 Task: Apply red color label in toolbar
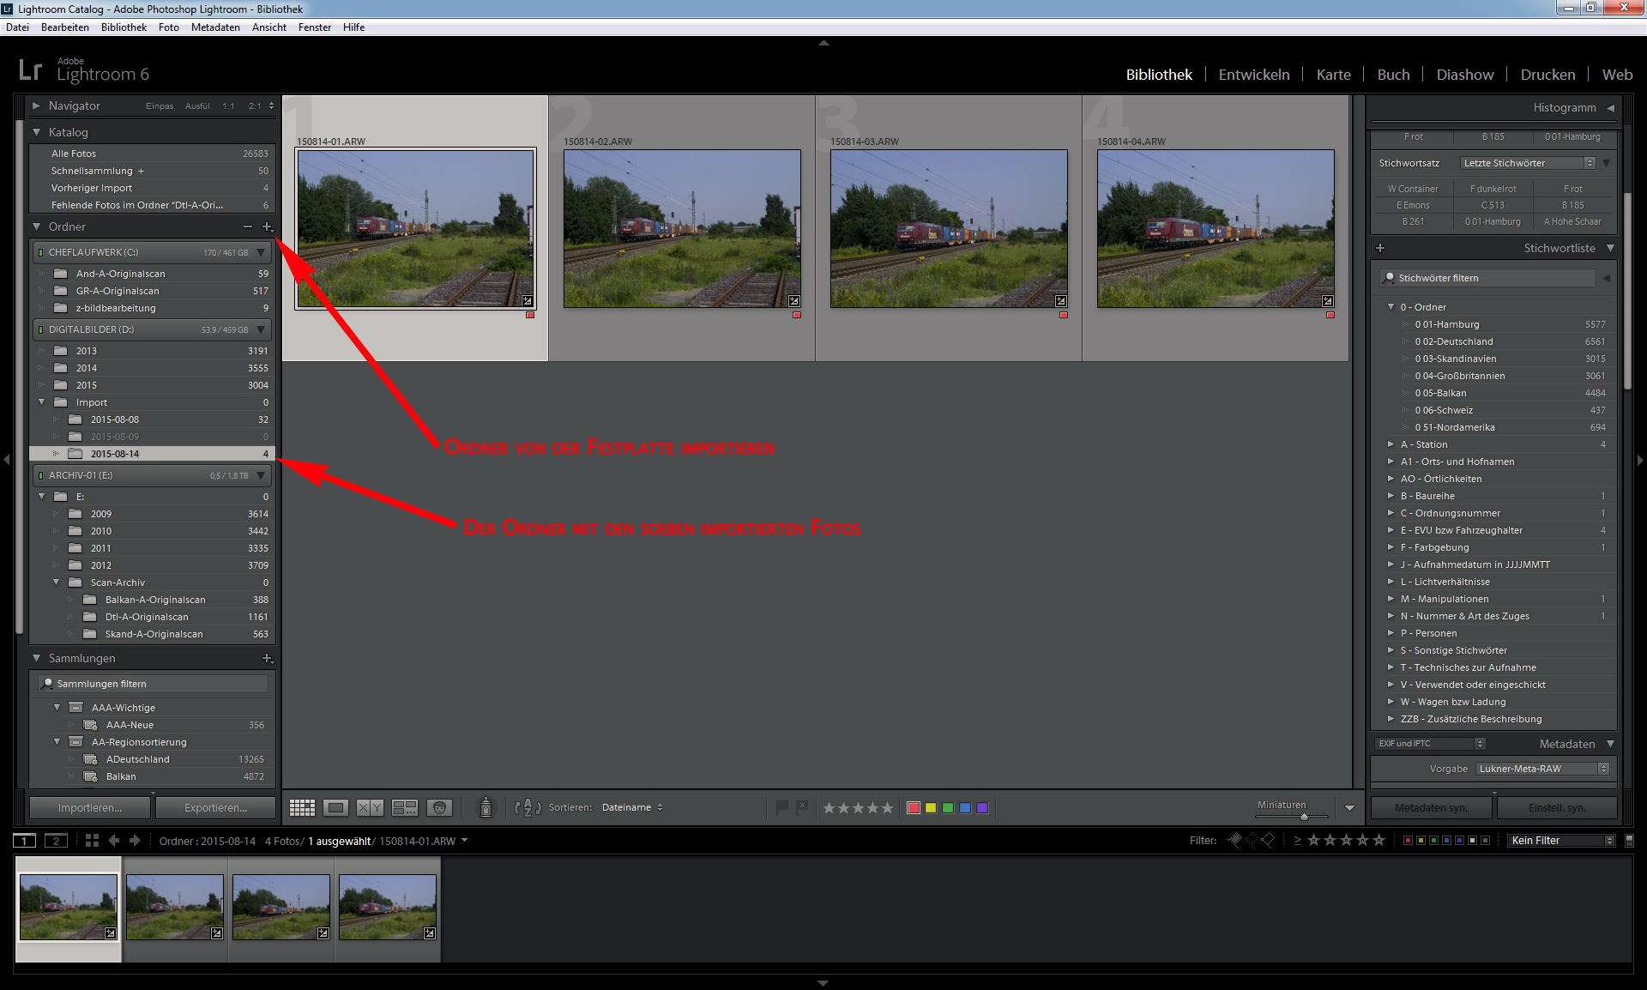tap(914, 807)
